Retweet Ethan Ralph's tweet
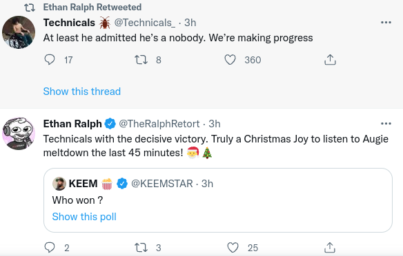This screenshot has width=403, height=256. [141, 248]
